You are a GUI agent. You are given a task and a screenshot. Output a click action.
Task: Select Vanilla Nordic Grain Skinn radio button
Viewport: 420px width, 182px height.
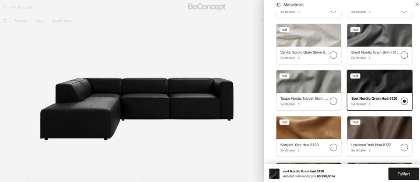coord(333,55)
